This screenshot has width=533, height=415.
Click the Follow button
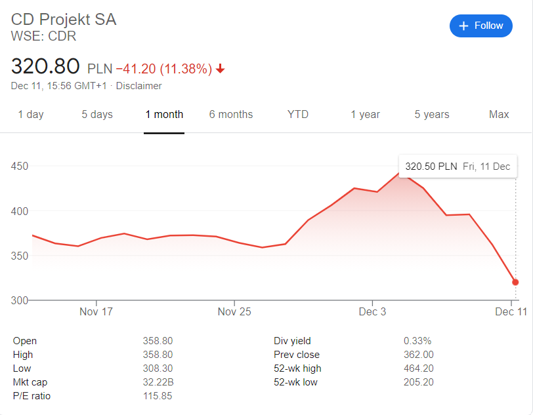pos(480,26)
